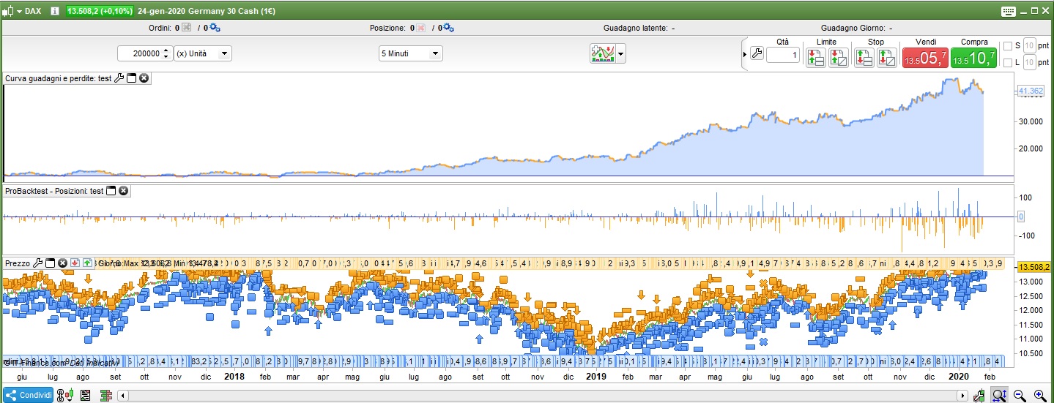The width and height of the screenshot is (1054, 403).
Task: Click the green Compra buy button
Action: pyautogui.click(x=973, y=59)
